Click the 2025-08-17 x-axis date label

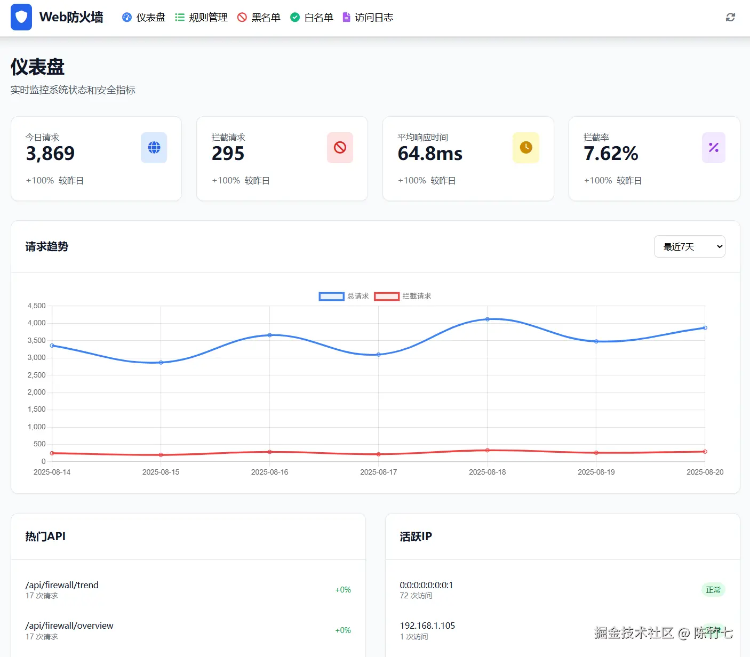[x=379, y=472]
